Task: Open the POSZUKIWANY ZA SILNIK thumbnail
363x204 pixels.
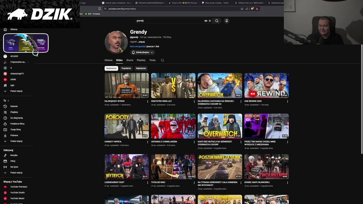Action: click(x=220, y=167)
